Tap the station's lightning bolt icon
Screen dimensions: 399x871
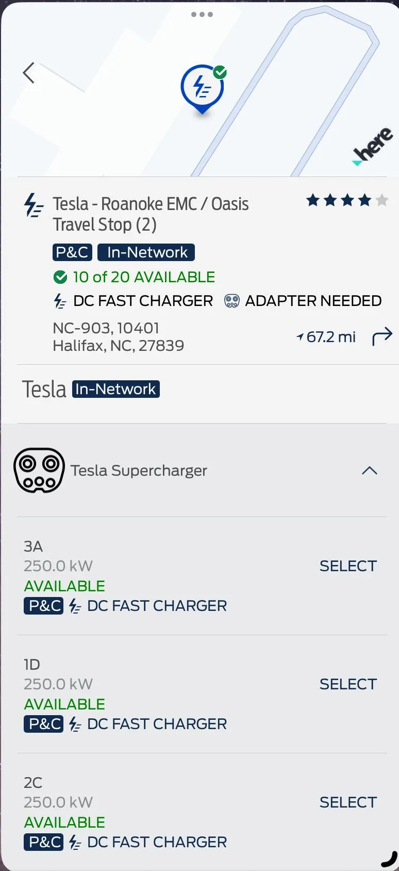[x=34, y=205]
